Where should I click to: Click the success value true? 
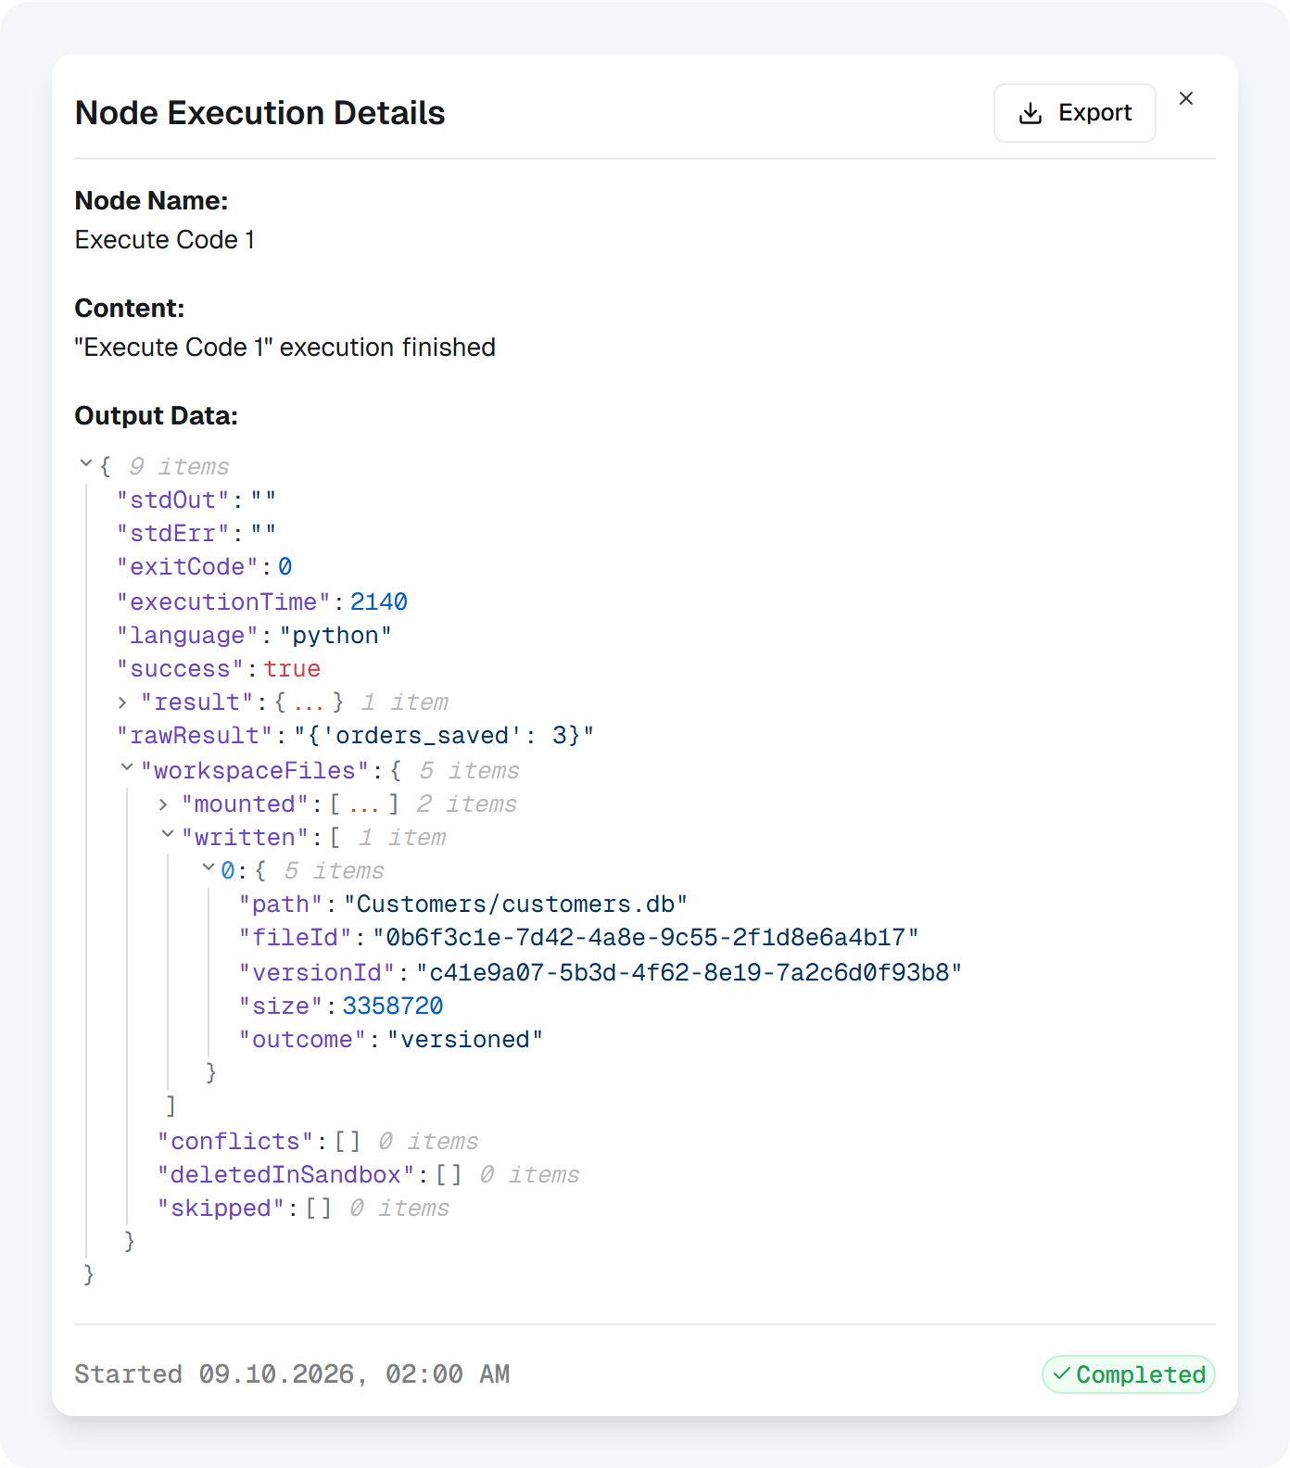click(x=292, y=669)
